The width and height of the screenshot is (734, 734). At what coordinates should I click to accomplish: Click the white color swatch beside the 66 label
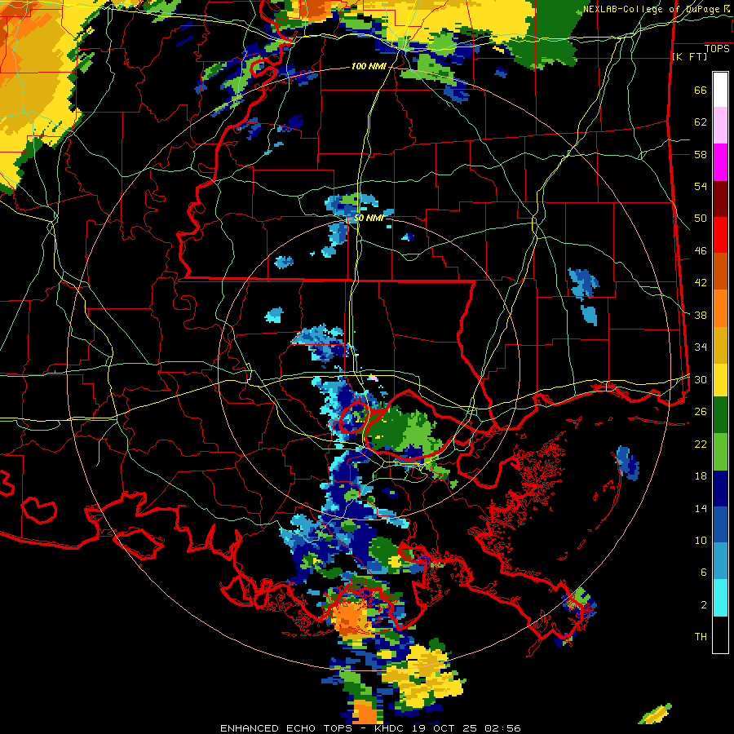click(x=720, y=90)
